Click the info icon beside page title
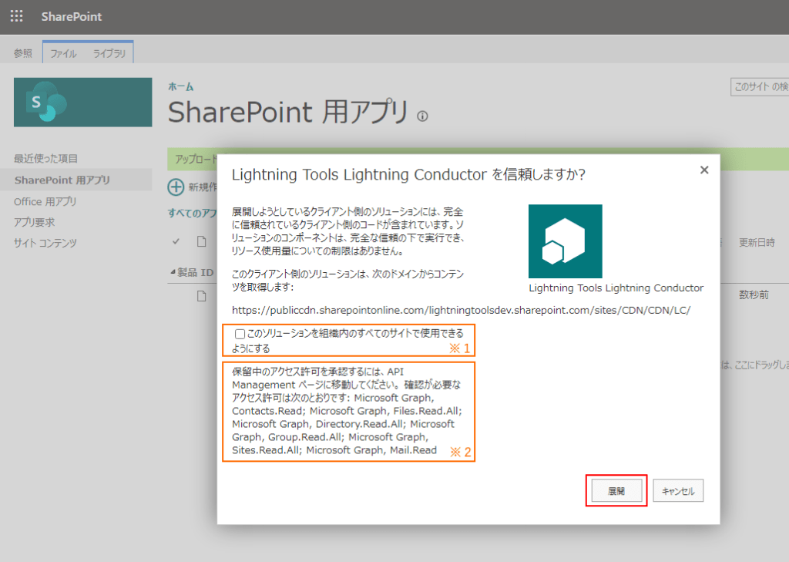This screenshot has width=789, height=562. [422, 116]
